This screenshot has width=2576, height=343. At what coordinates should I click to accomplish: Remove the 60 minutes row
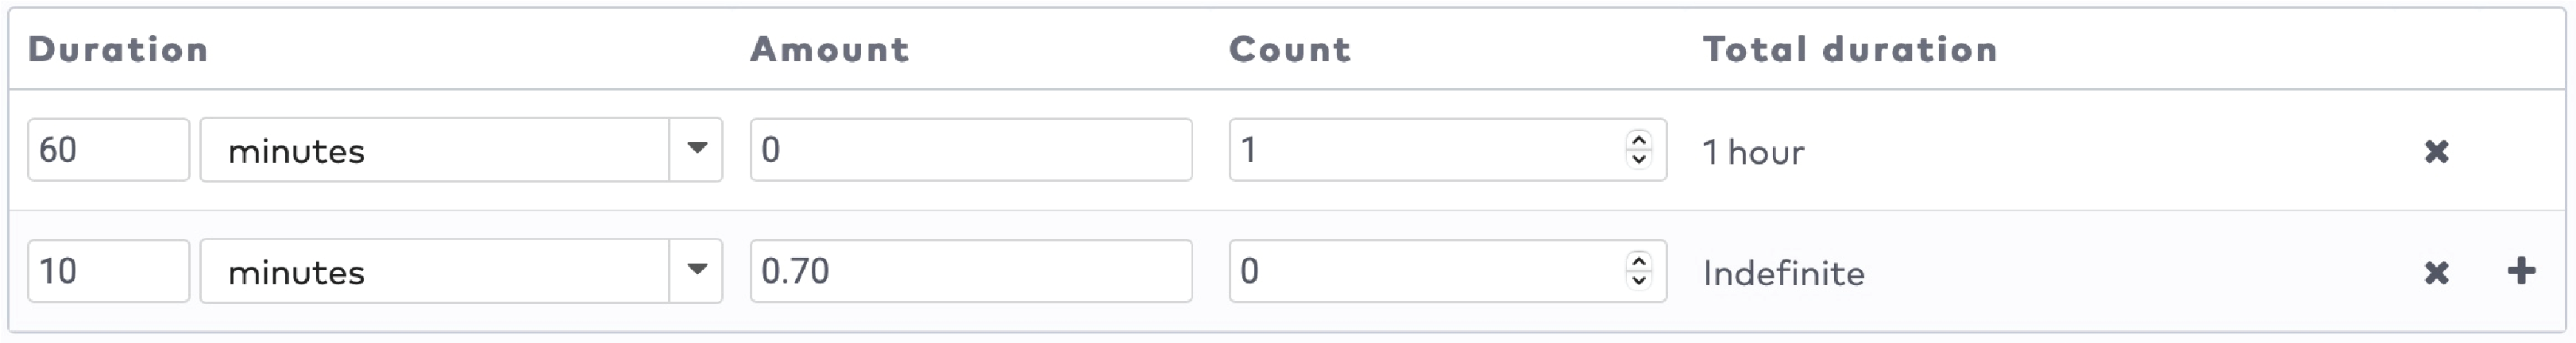click(2436, 152)
